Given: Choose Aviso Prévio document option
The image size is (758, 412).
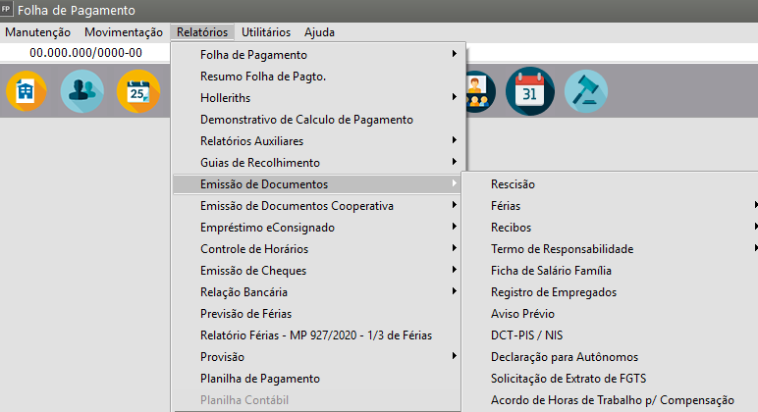Looking at the screenshot, I should pos(522,314).
